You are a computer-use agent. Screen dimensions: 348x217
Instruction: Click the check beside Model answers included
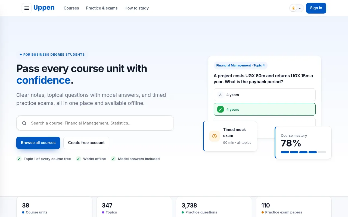pos(113,159)
